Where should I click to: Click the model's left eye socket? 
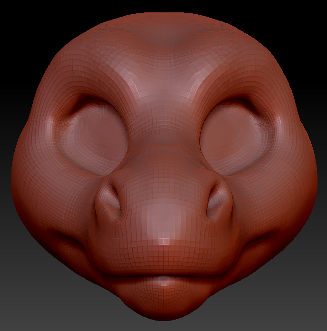pyautogui.click(x=91, y=137)
